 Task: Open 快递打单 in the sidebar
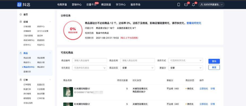point(27,89)
